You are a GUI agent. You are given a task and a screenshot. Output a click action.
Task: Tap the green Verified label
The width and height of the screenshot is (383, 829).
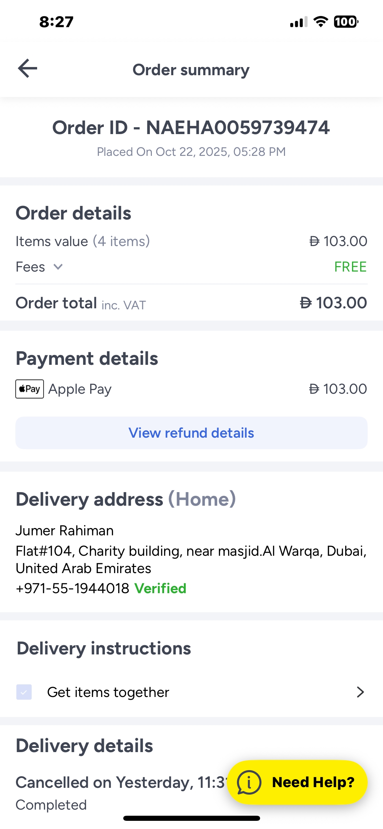pyautogui.click(x=160, y=588)
